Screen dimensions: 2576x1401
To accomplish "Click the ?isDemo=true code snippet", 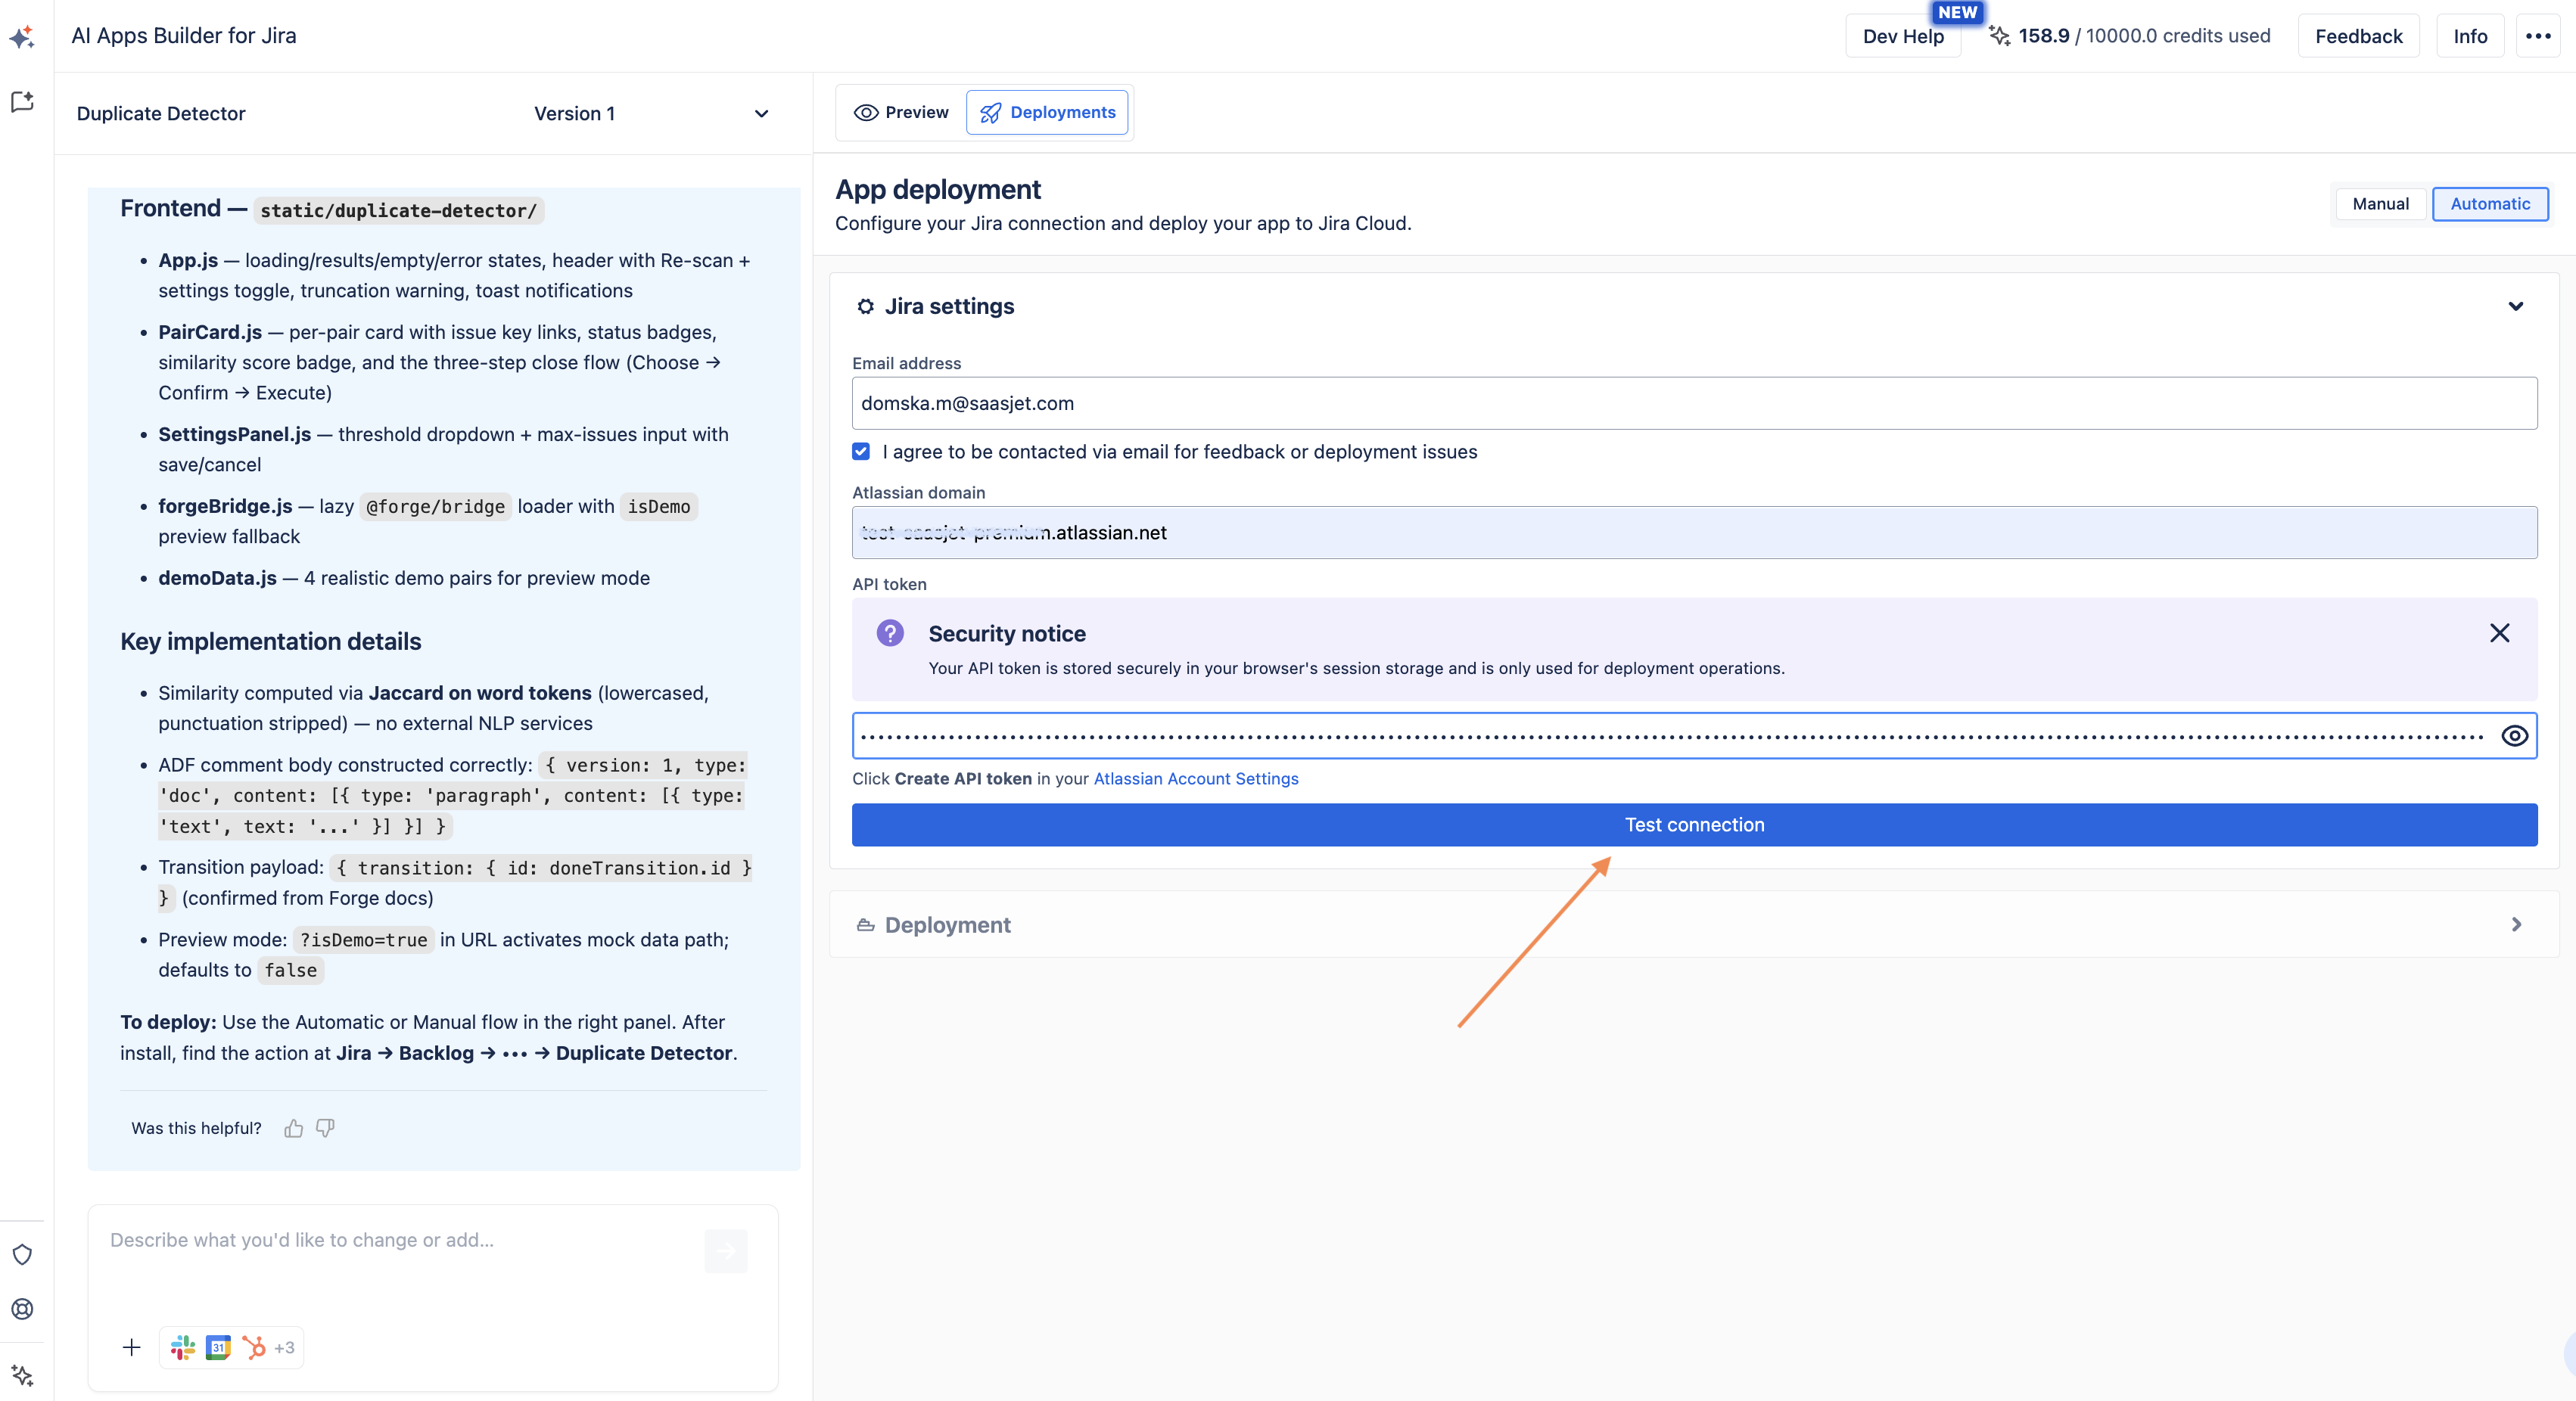I will (x=363, y=940).
